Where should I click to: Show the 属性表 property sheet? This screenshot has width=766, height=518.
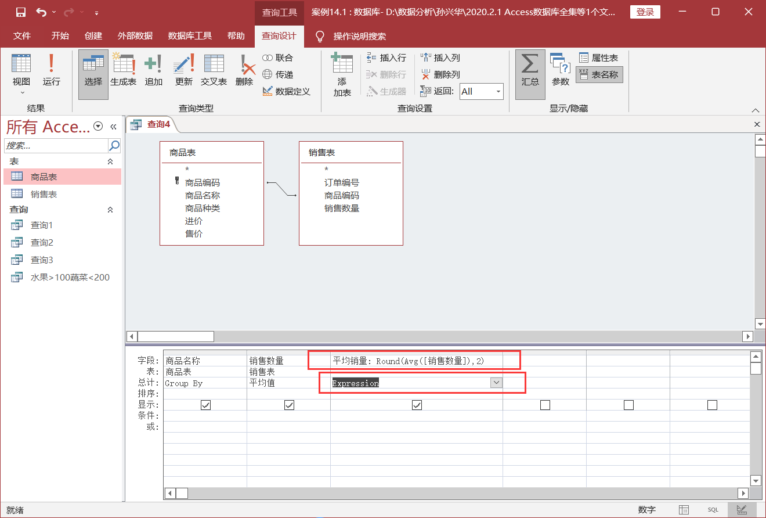[599, 57]
